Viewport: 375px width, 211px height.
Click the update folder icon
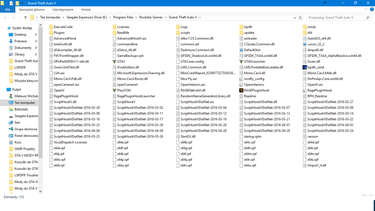point(241,33)
